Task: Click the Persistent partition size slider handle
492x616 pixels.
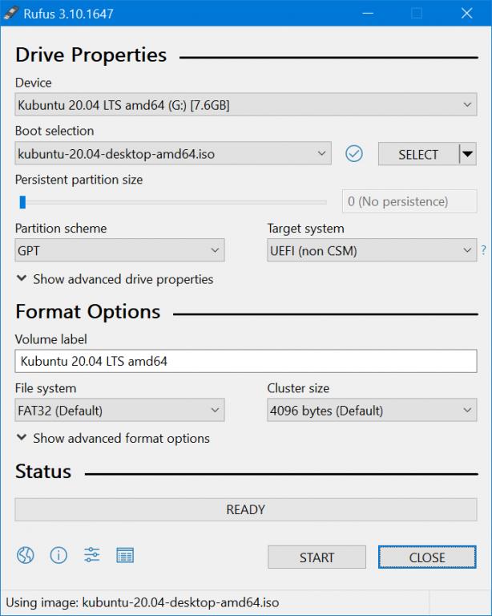Action: pos(22,202)
